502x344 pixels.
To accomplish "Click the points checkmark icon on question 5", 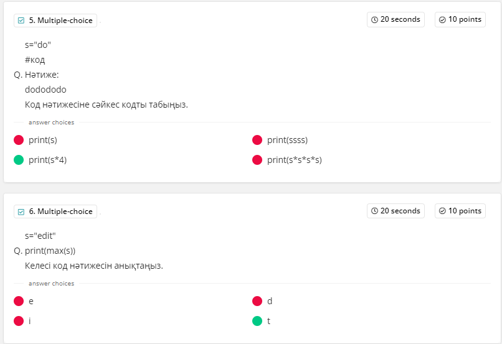I will (442, 20).
